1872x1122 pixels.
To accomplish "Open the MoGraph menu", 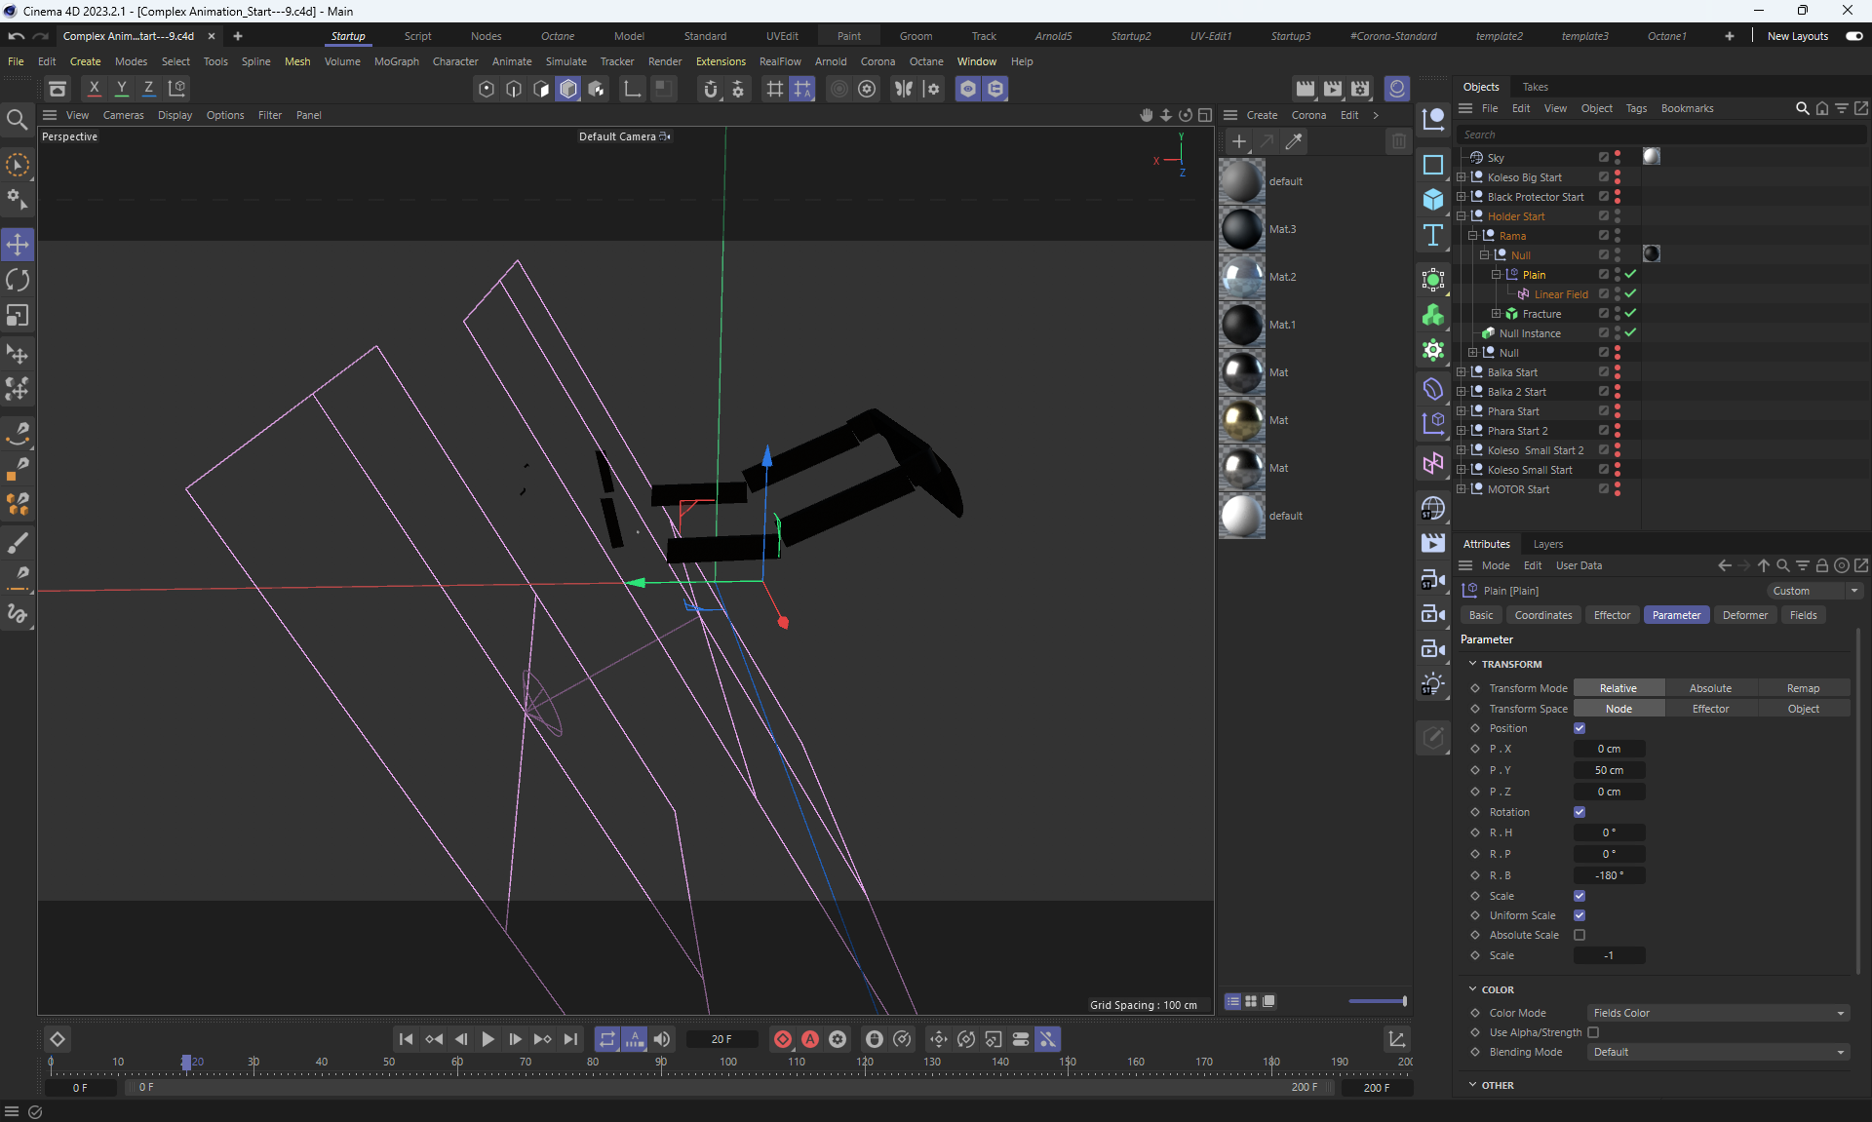I will [396, 61].
